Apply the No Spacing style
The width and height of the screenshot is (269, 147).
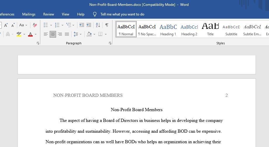click(x=147, y=29)
